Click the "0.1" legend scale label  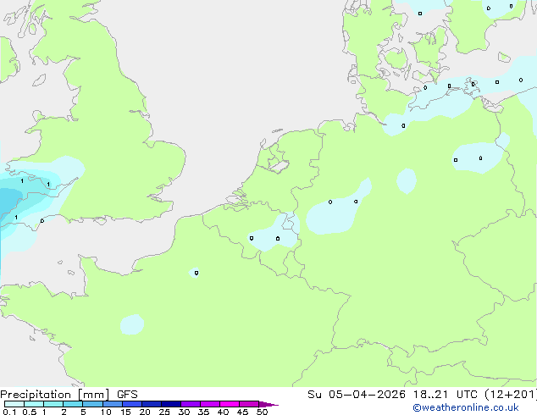coord(9,412)
